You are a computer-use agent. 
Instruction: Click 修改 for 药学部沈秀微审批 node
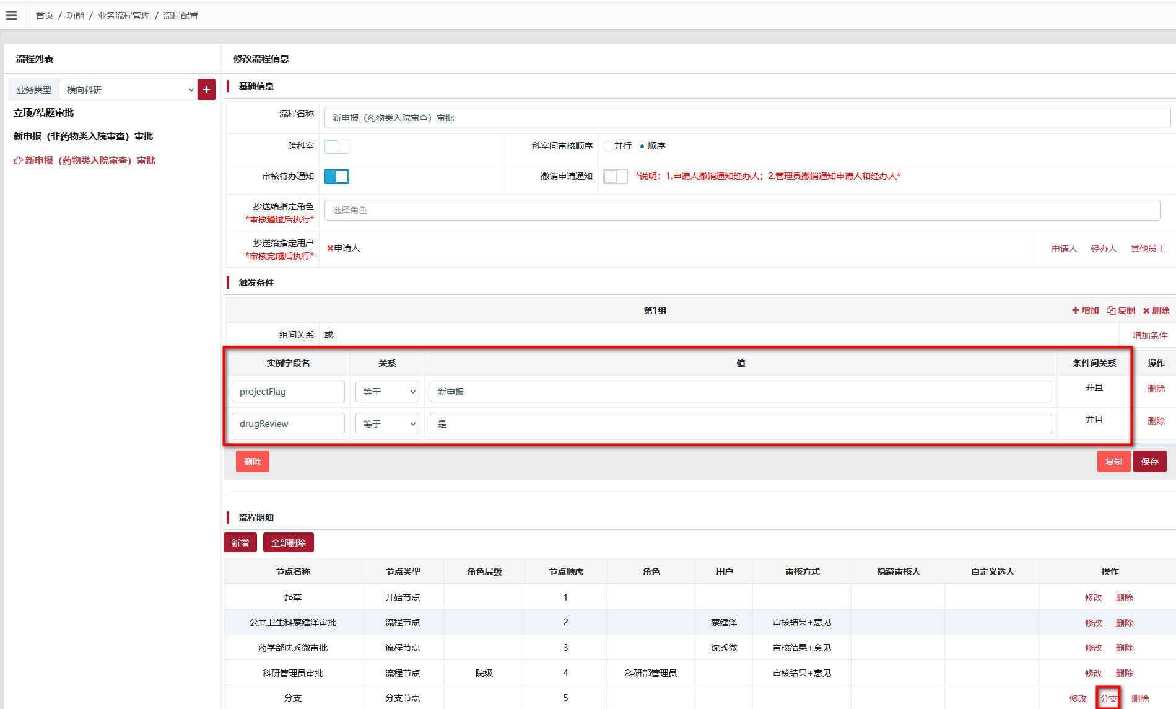pos(1094,648)
